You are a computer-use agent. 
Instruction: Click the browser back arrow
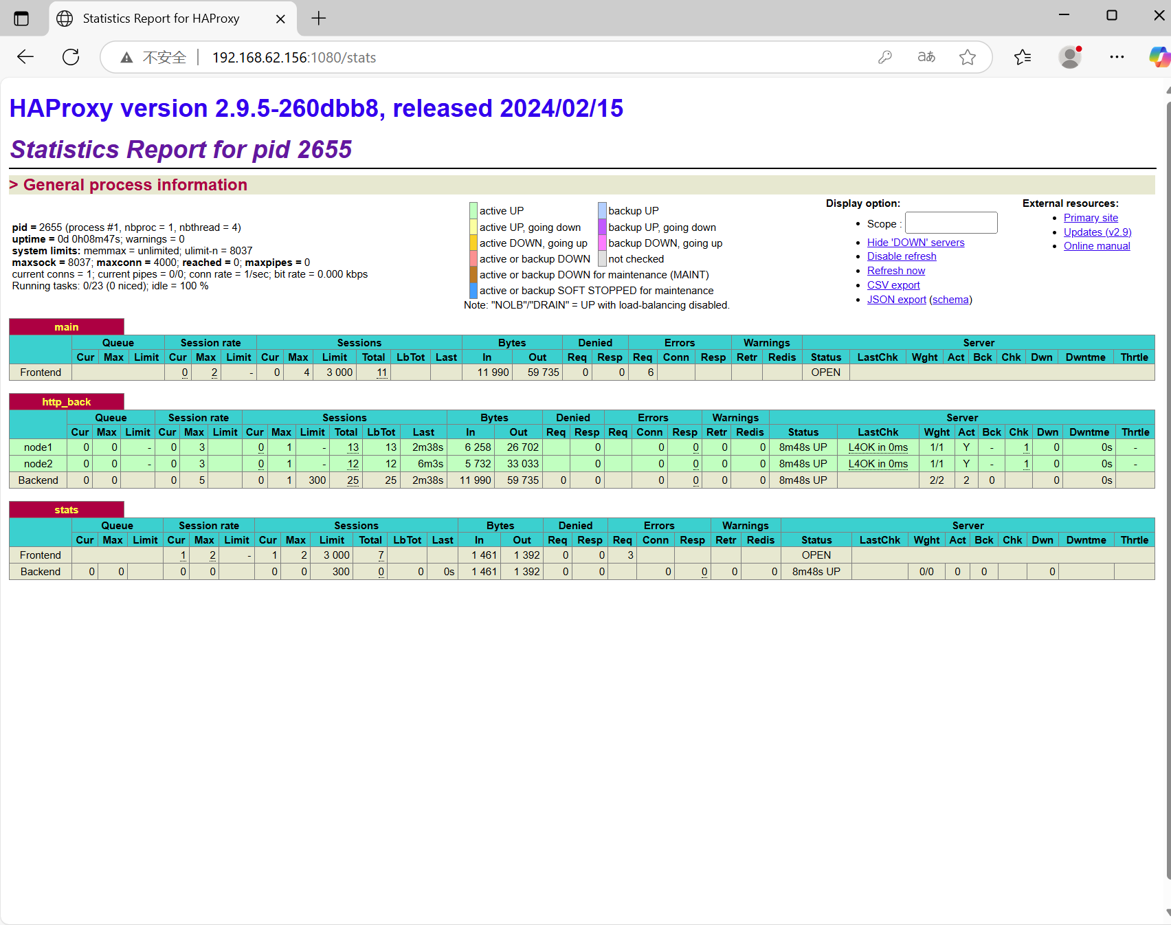25,57
